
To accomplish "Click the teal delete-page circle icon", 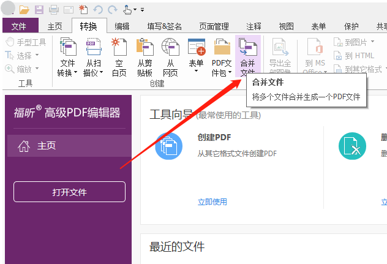I will tap(352, 146).
